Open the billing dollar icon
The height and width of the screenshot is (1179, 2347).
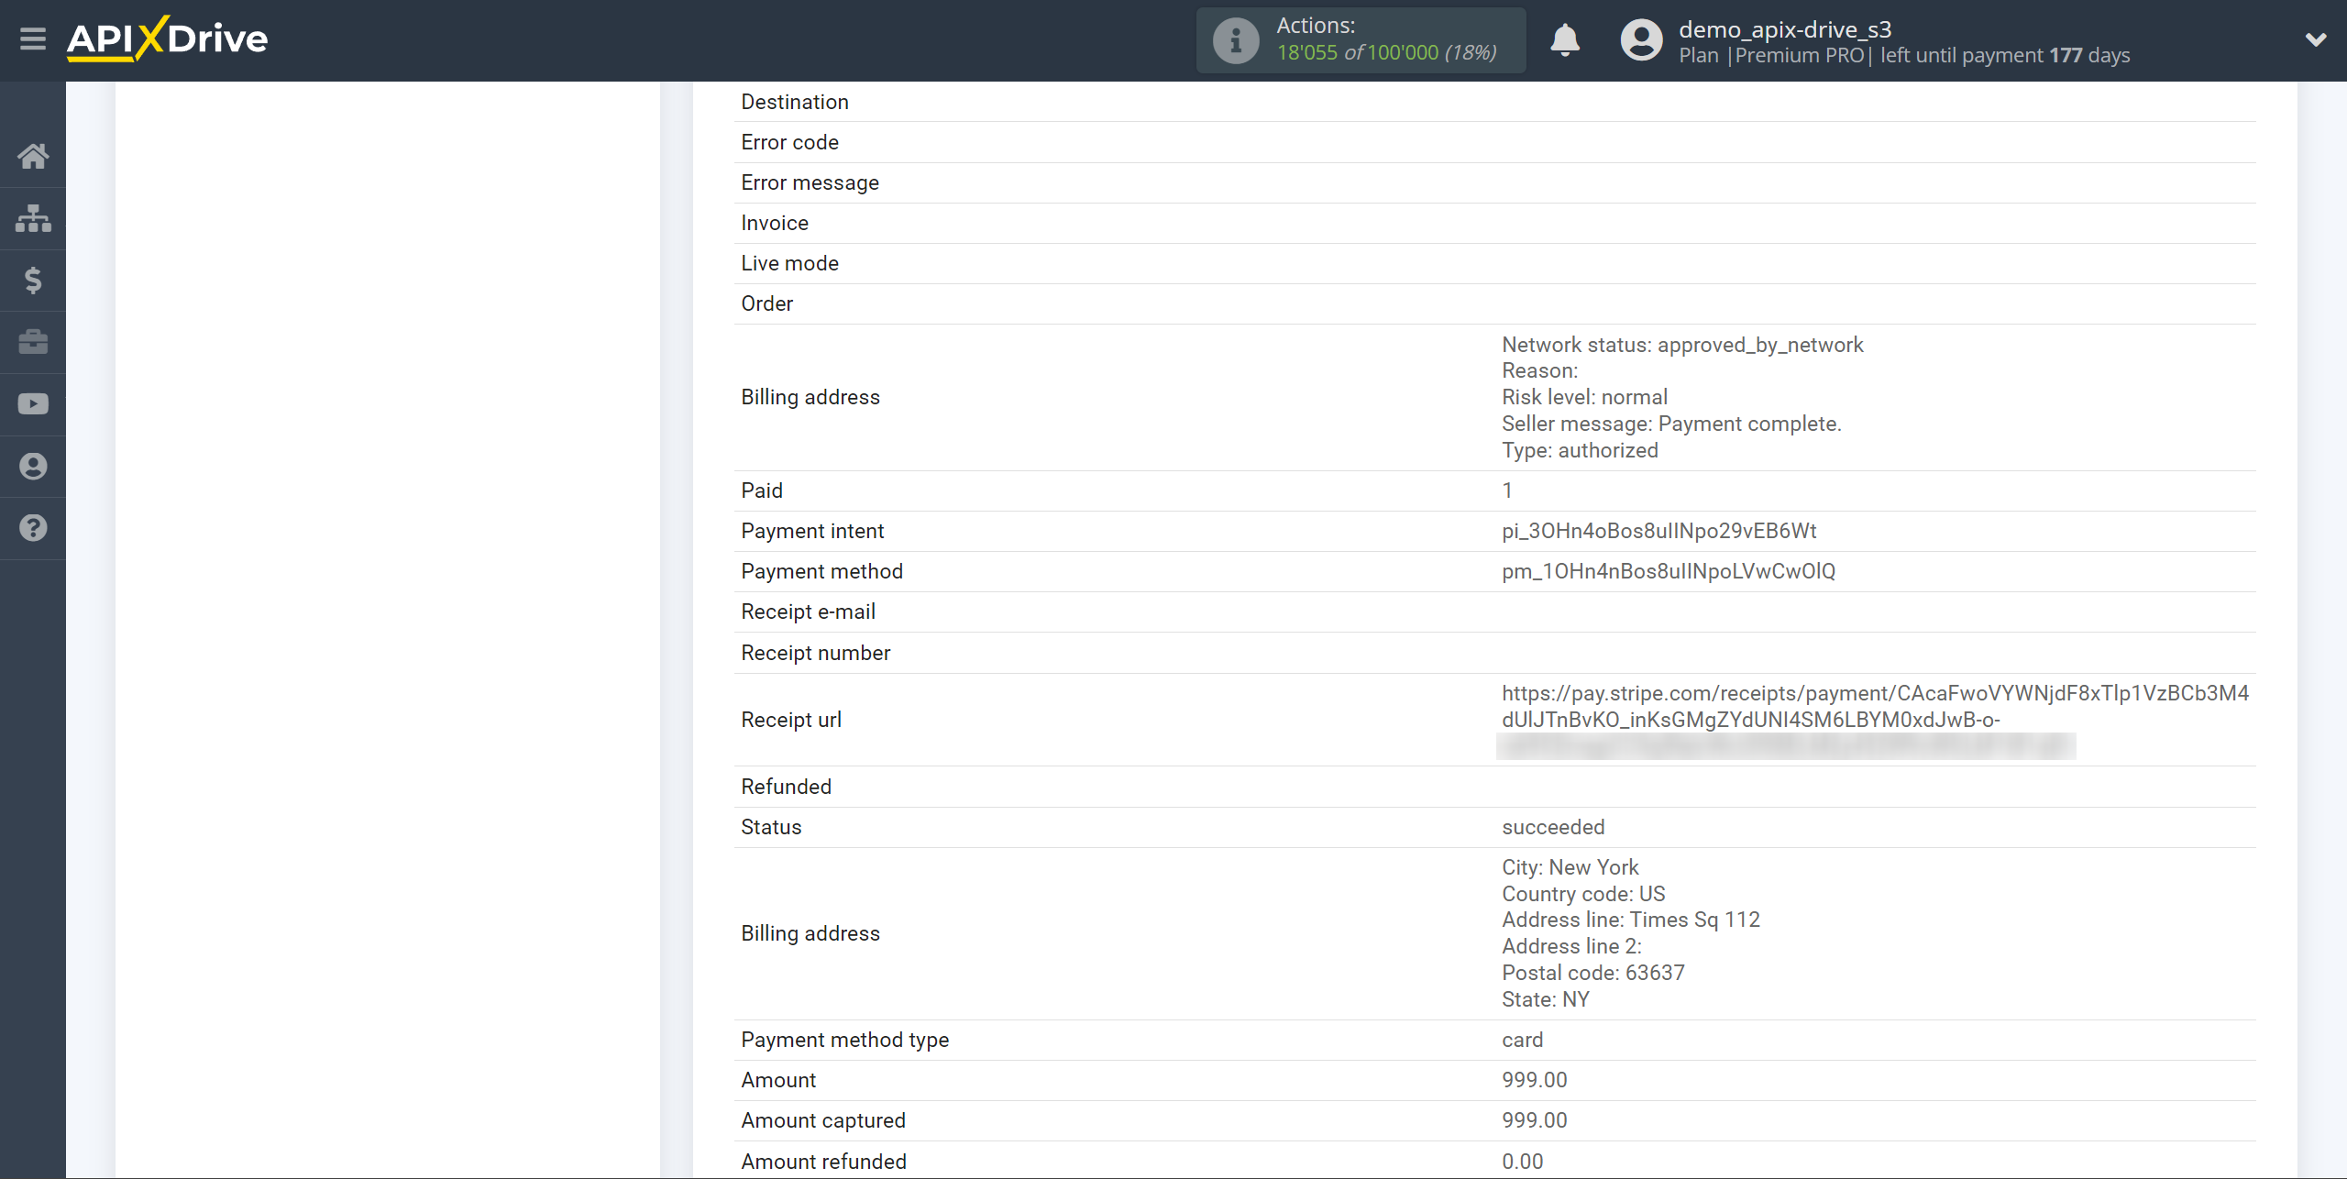click(x=33, y=280)
